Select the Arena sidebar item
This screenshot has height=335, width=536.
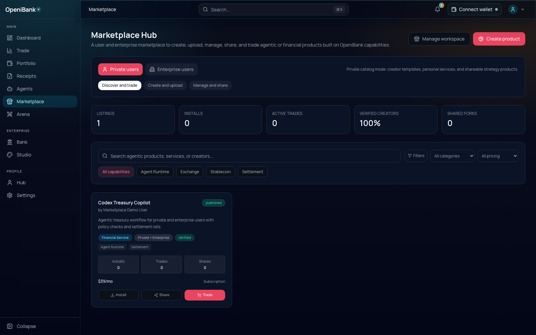coord(23,114)
